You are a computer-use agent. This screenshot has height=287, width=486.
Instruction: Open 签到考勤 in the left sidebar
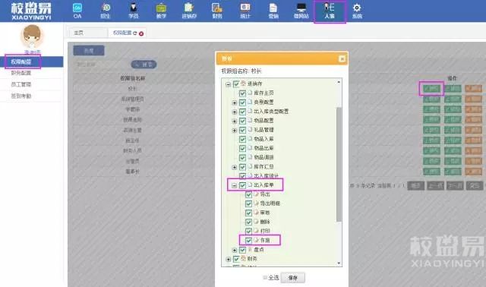[32, 96]
